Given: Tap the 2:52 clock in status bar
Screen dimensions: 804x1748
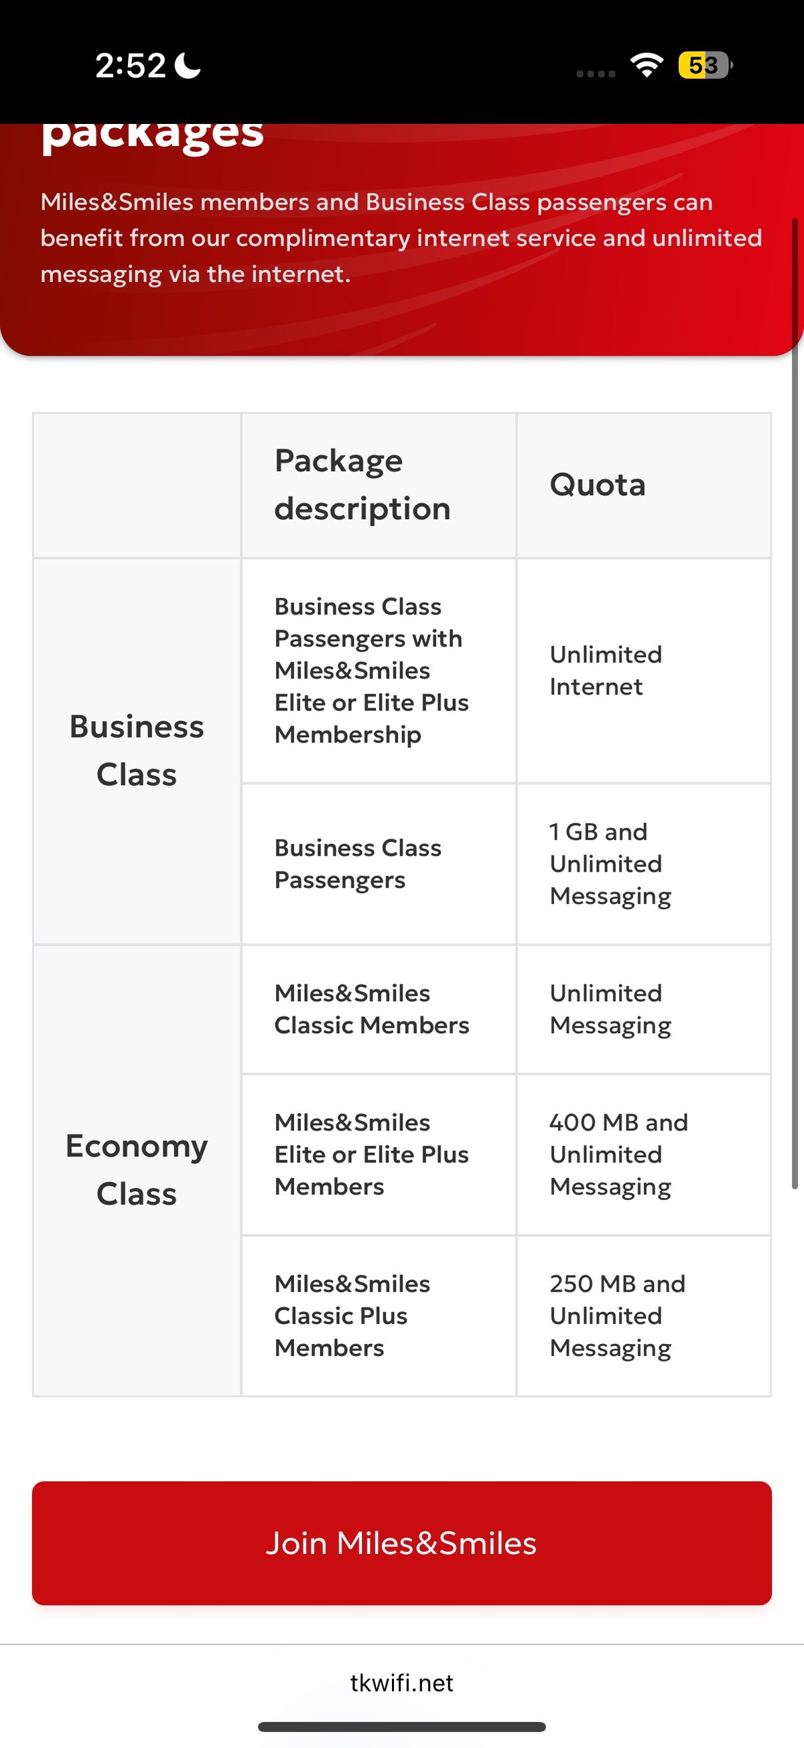Looking at the screenshot, I should click(130, 66).
